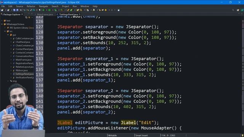Toggle Show Whitespace Characters icon

point(40,10)
